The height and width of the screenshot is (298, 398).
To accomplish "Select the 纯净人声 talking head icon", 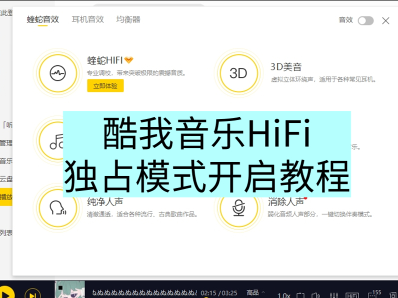I will click(x=58, y=208).
